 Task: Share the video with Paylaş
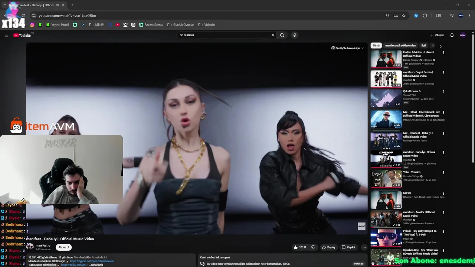pos(328,247)
